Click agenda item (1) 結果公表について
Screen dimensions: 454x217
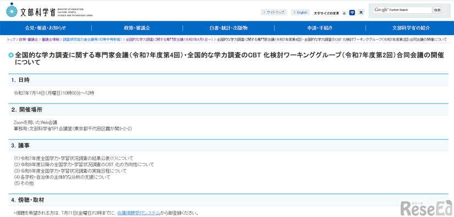point(74,158)
